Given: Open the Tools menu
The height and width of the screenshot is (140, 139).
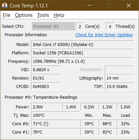Looking at the screenshot, I should (x=43, y=15).
